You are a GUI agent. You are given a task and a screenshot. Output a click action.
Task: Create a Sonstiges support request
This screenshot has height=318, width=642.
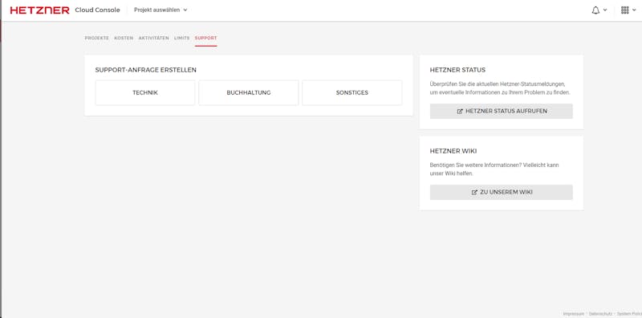tap(352, 92)
